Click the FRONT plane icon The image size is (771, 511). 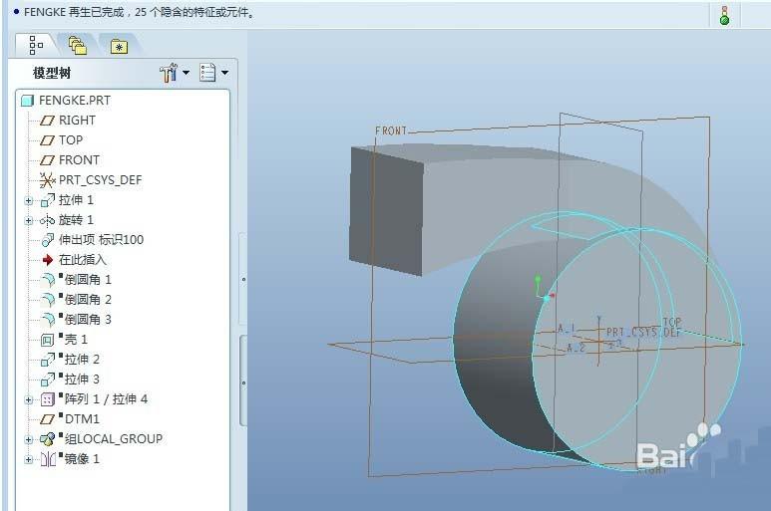tap(47, 160)
